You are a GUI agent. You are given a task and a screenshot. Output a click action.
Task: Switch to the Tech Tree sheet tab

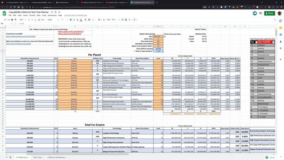[38, 157]
